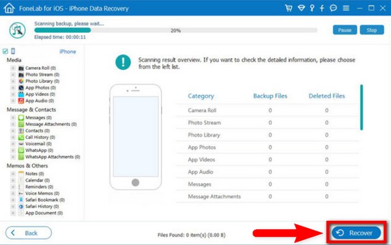Click the Safari Bookmark icon
Viewport: 391px width, 245px height.
22,200
